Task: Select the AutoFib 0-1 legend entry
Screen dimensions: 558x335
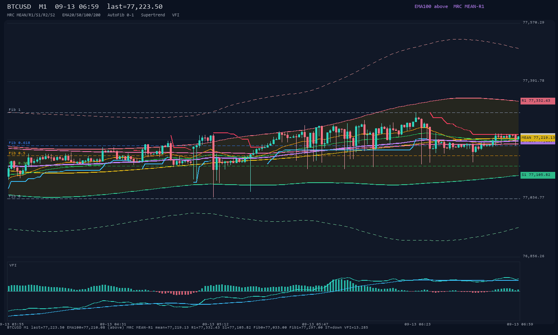Action: click(x=121, y=15)
